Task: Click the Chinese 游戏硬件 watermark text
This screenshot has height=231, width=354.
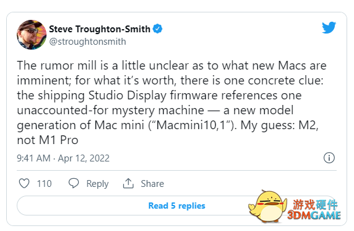Action: pyautogui.click(x=316, y=204)
